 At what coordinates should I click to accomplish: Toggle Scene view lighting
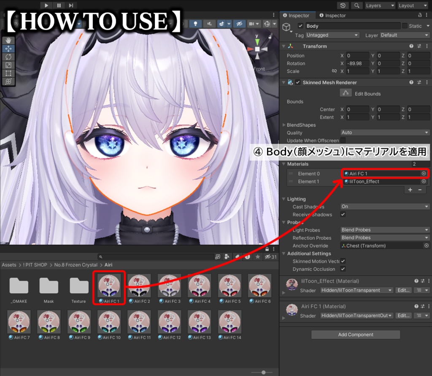196,24
